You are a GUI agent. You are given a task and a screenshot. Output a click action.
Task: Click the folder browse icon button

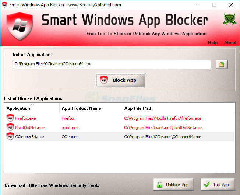click(x=222, y=65)
